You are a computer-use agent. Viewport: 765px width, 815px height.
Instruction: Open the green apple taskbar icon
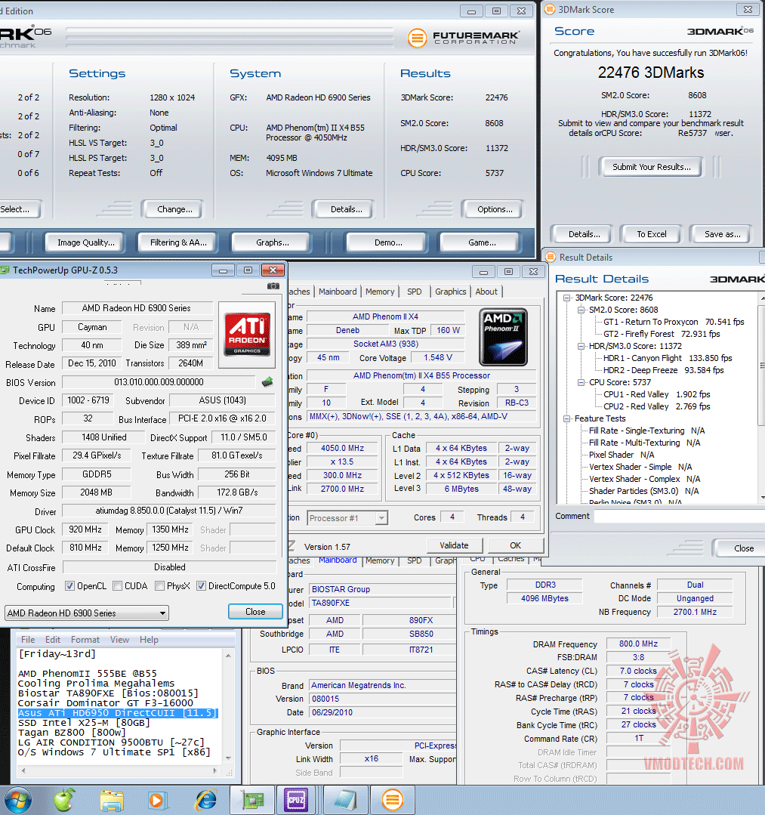tap(64, 800)
